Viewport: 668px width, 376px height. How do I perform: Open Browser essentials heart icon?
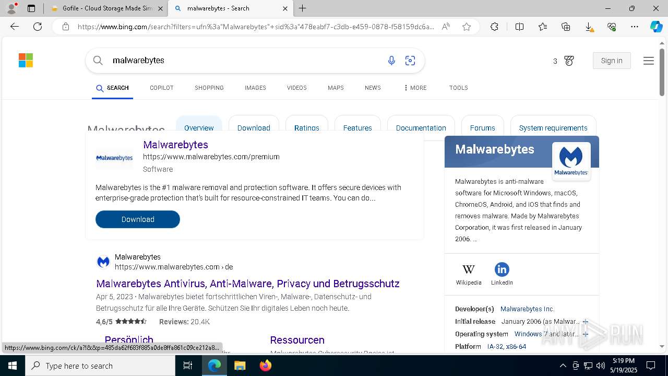[x=612, y=27]
